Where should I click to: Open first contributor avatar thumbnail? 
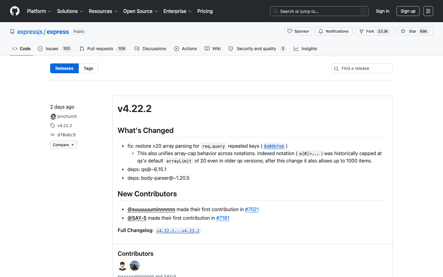(122, 266)
